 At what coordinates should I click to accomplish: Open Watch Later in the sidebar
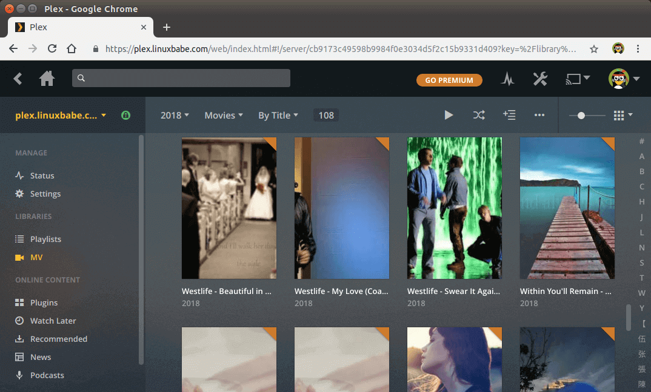point(53,321)
